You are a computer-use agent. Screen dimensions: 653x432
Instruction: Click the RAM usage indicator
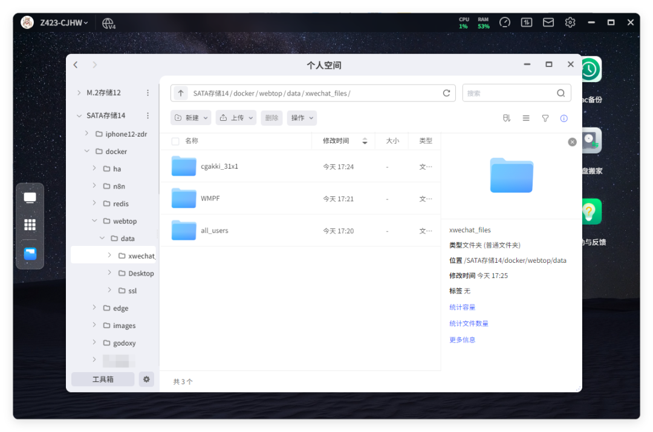pyautogui.click(x=483, y=23)
